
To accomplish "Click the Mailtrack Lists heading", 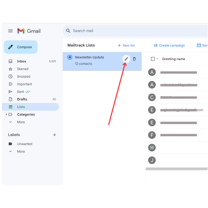I will 81,45.
